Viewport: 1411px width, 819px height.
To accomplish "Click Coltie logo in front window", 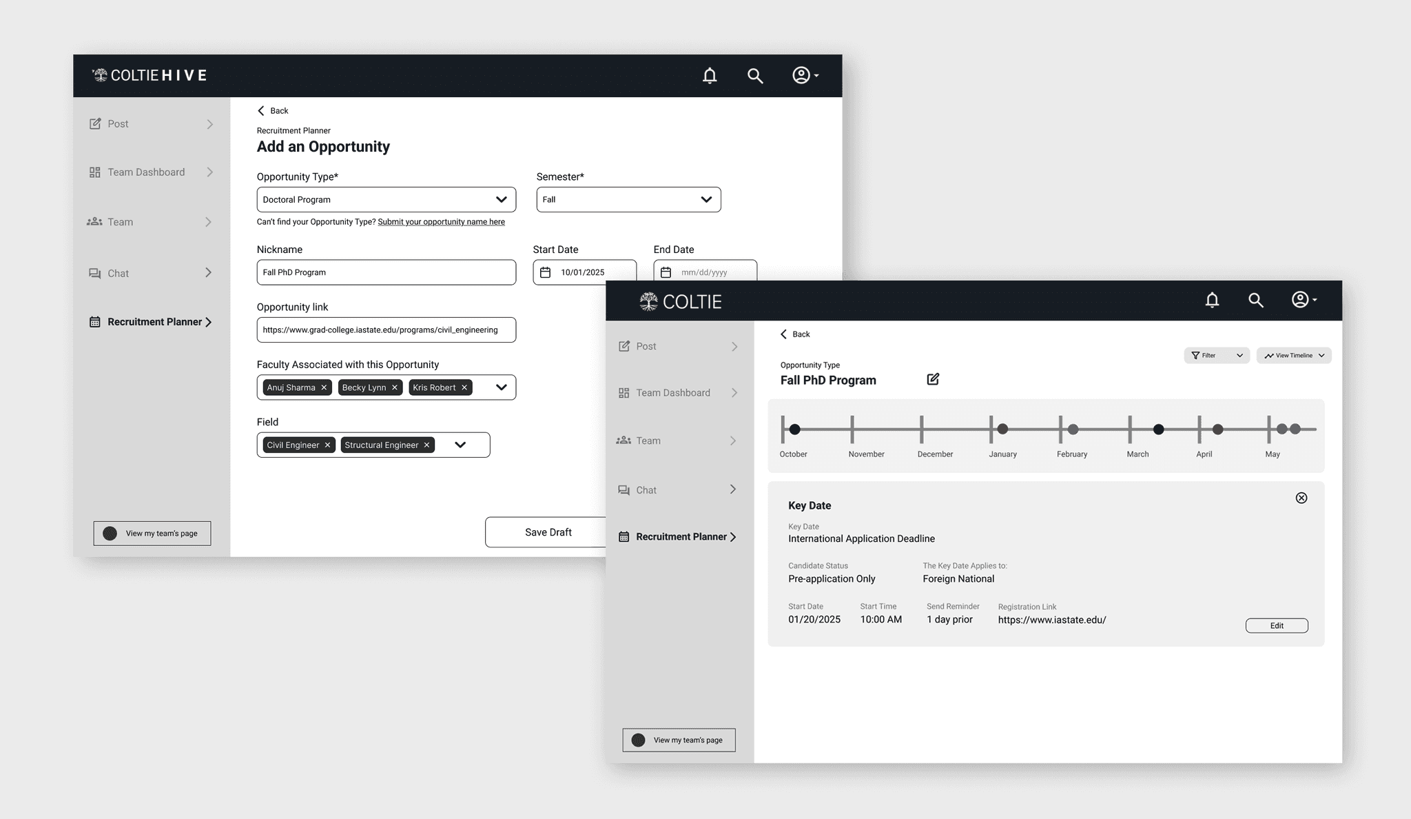I will click(x=680, y=301).
